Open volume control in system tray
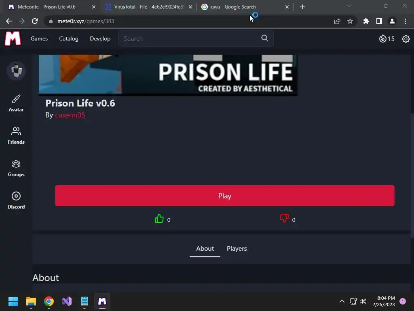Viewport: 414px width, 311px height. [x=363, y=301]
